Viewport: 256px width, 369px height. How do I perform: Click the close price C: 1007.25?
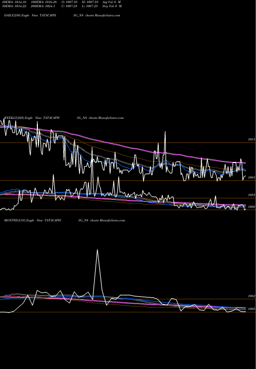(69, 6)
